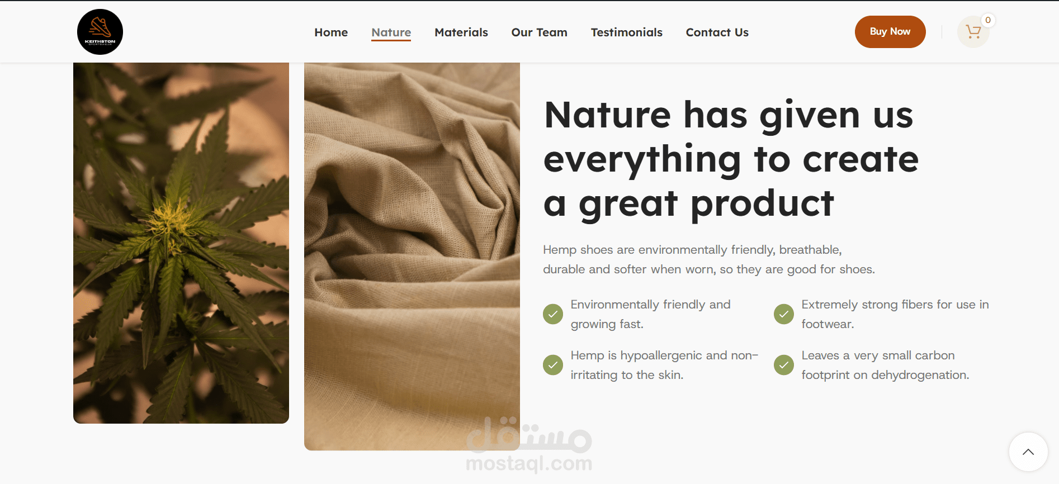Click the mostaql.com watermark
The image size is (1059, 484).
(x=529, y=445)
